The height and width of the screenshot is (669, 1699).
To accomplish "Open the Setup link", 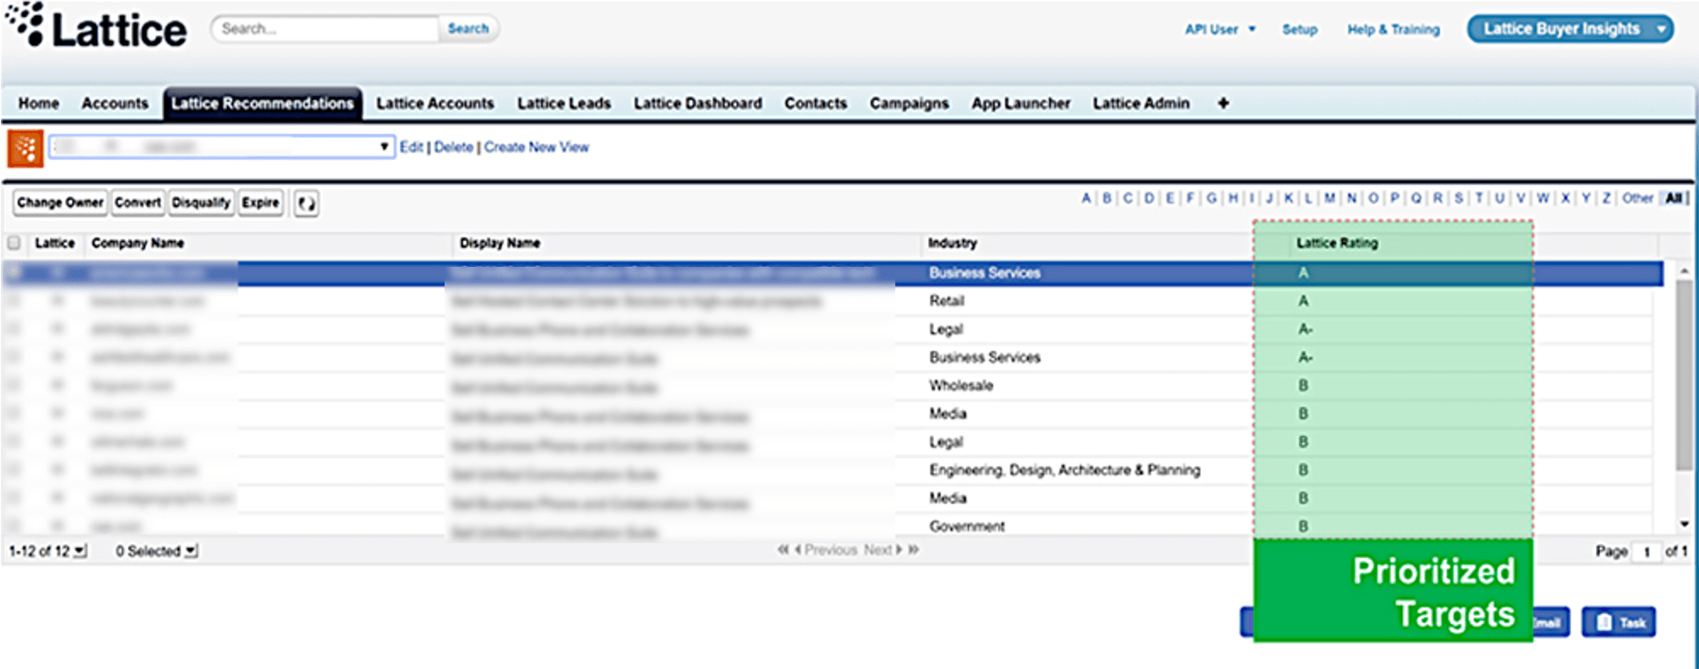I will click(x=1299, y=29).
